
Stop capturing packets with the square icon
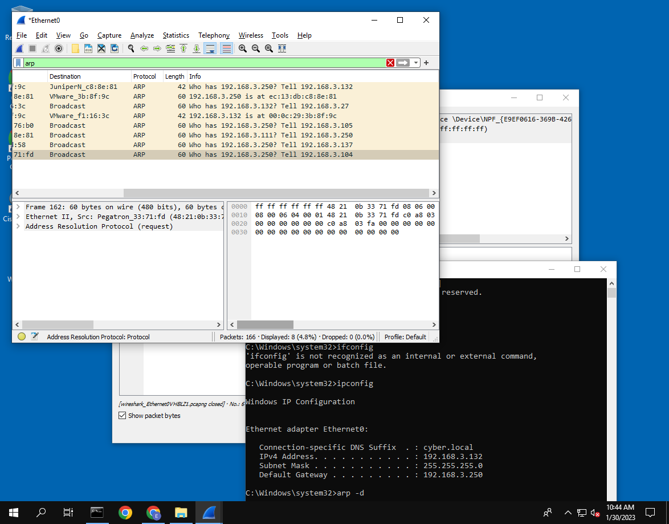point(32,48)
